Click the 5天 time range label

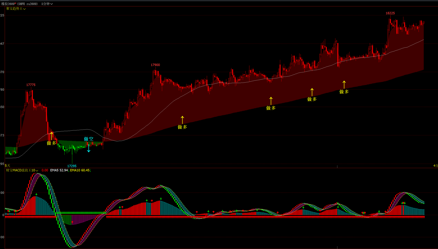7,166
